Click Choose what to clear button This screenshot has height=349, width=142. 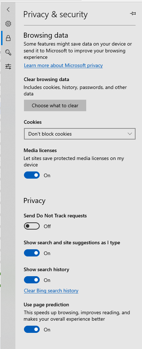[55, 105]
